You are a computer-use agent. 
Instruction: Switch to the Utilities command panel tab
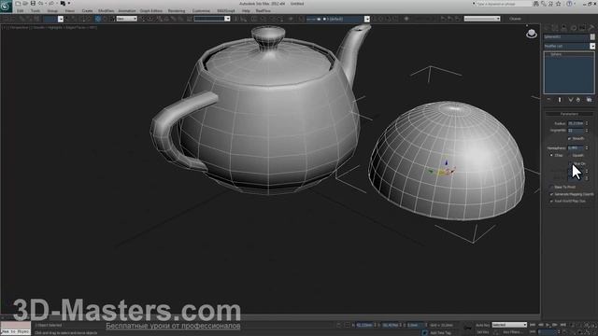click(x=591, y=28)
